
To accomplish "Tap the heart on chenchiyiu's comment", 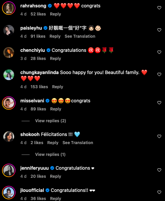I will (159, 52).
